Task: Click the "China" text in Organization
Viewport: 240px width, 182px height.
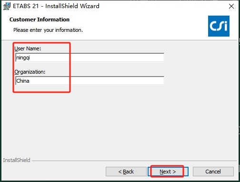Action: pyautogui.click(x=23, y=81)
